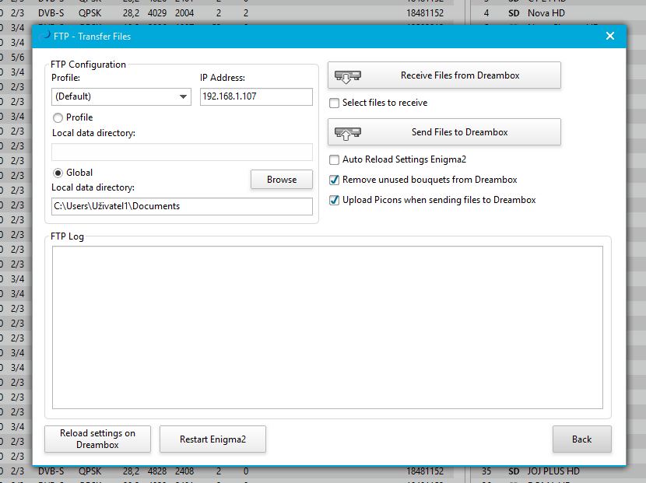Browse for the local data directory

282,180
